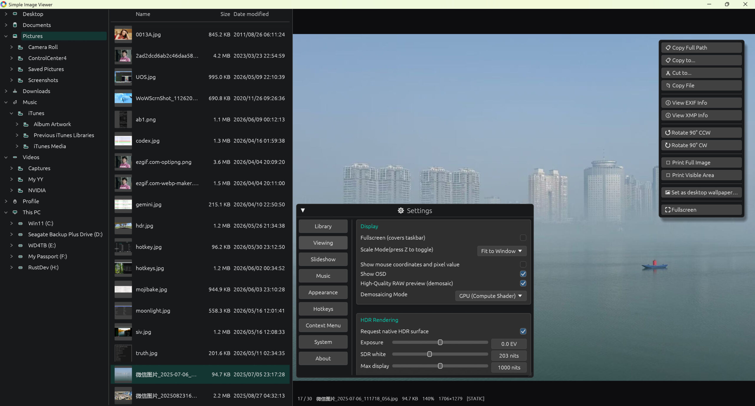Click the Copy Full Path icon

click(668, 48)
